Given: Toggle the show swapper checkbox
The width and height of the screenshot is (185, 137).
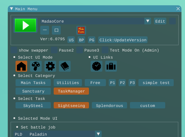Looking at the screenshot, I should pos(14,50).
